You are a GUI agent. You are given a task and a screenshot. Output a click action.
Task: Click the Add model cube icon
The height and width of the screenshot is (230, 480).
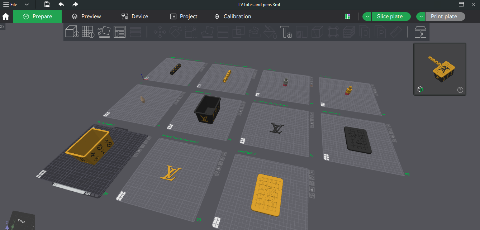(x=72, y=32)
